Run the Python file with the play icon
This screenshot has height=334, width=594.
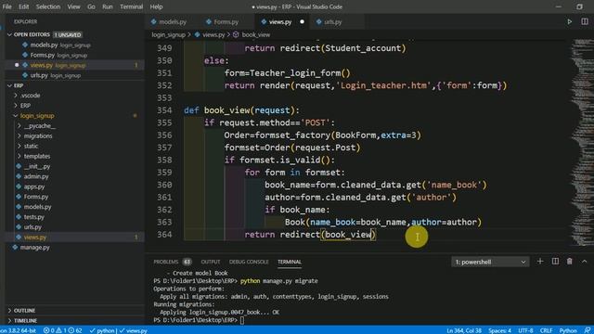point(569,22)
